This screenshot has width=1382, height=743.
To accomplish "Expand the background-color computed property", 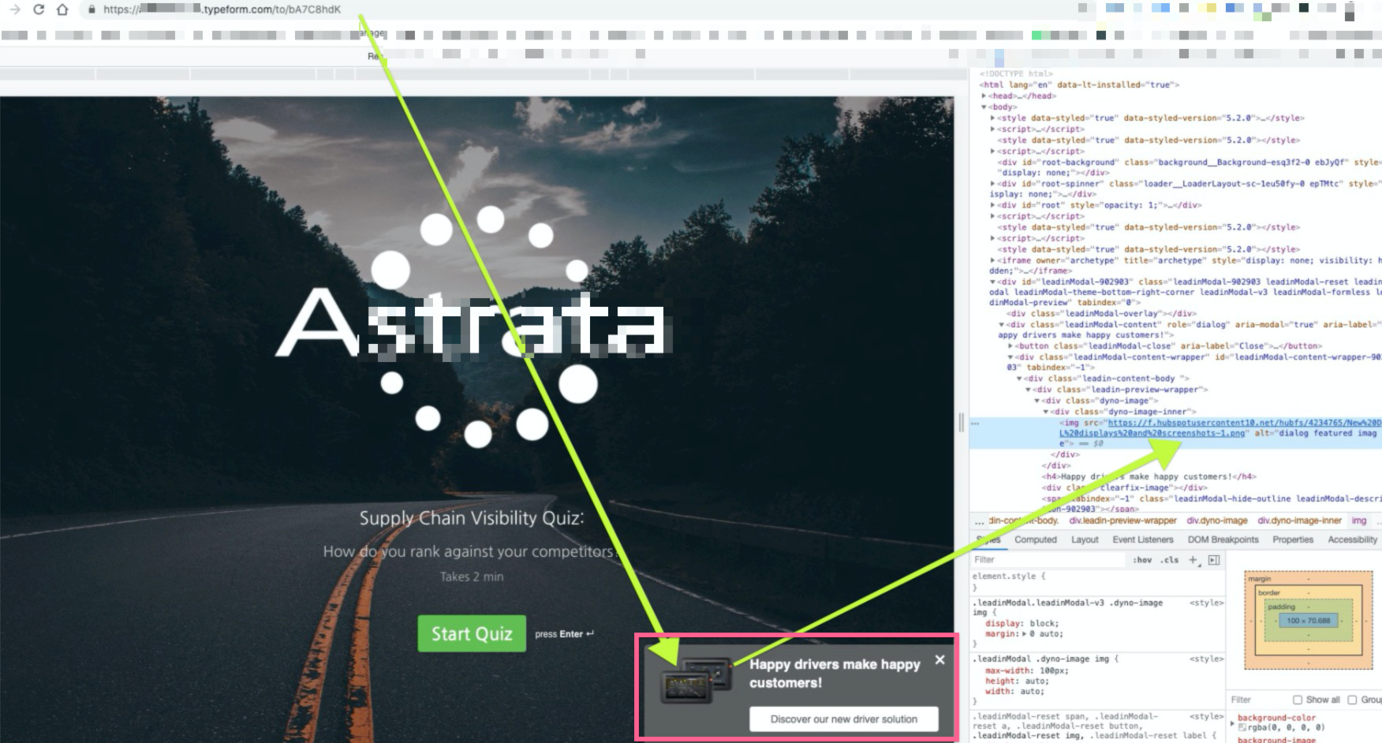I will tap(1233, 722).
